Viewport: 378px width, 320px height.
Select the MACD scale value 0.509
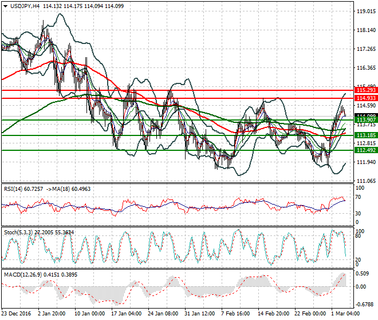pos(362,274)
